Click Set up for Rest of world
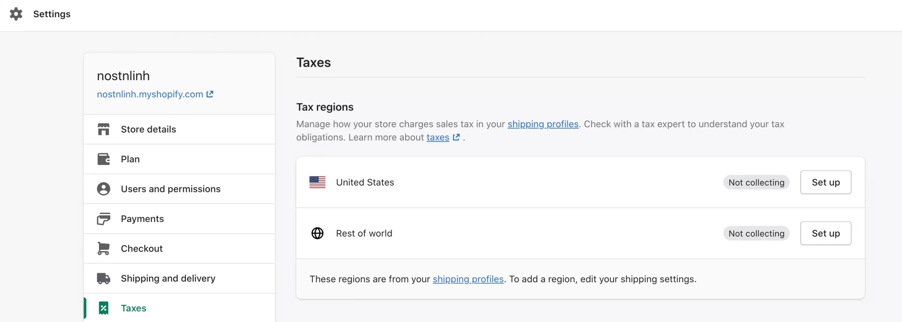The image size is (902, 322). (x=826, y=233)
